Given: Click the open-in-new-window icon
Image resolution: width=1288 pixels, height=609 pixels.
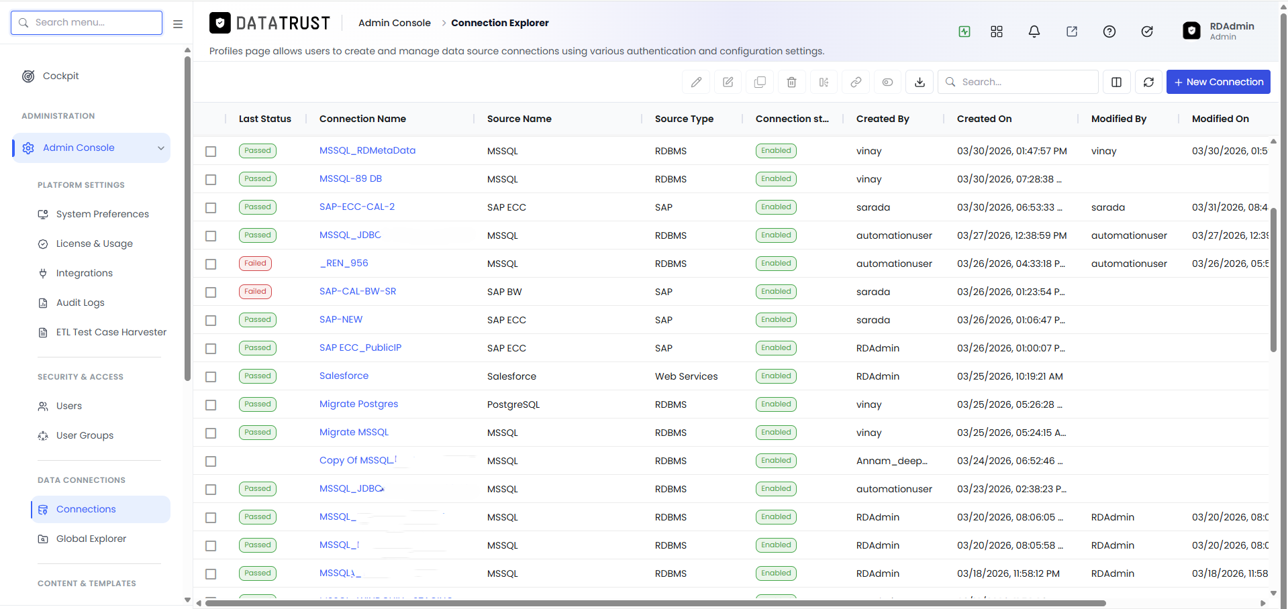Looking at the screenshot, I should (x=1072, y=32).
